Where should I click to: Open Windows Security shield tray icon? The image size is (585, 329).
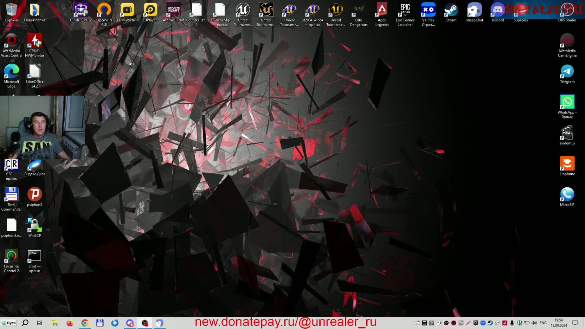coord(519,323)
